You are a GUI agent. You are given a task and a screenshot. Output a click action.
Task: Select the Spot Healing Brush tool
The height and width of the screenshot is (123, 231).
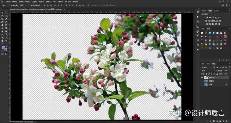[x=2, y=22]
